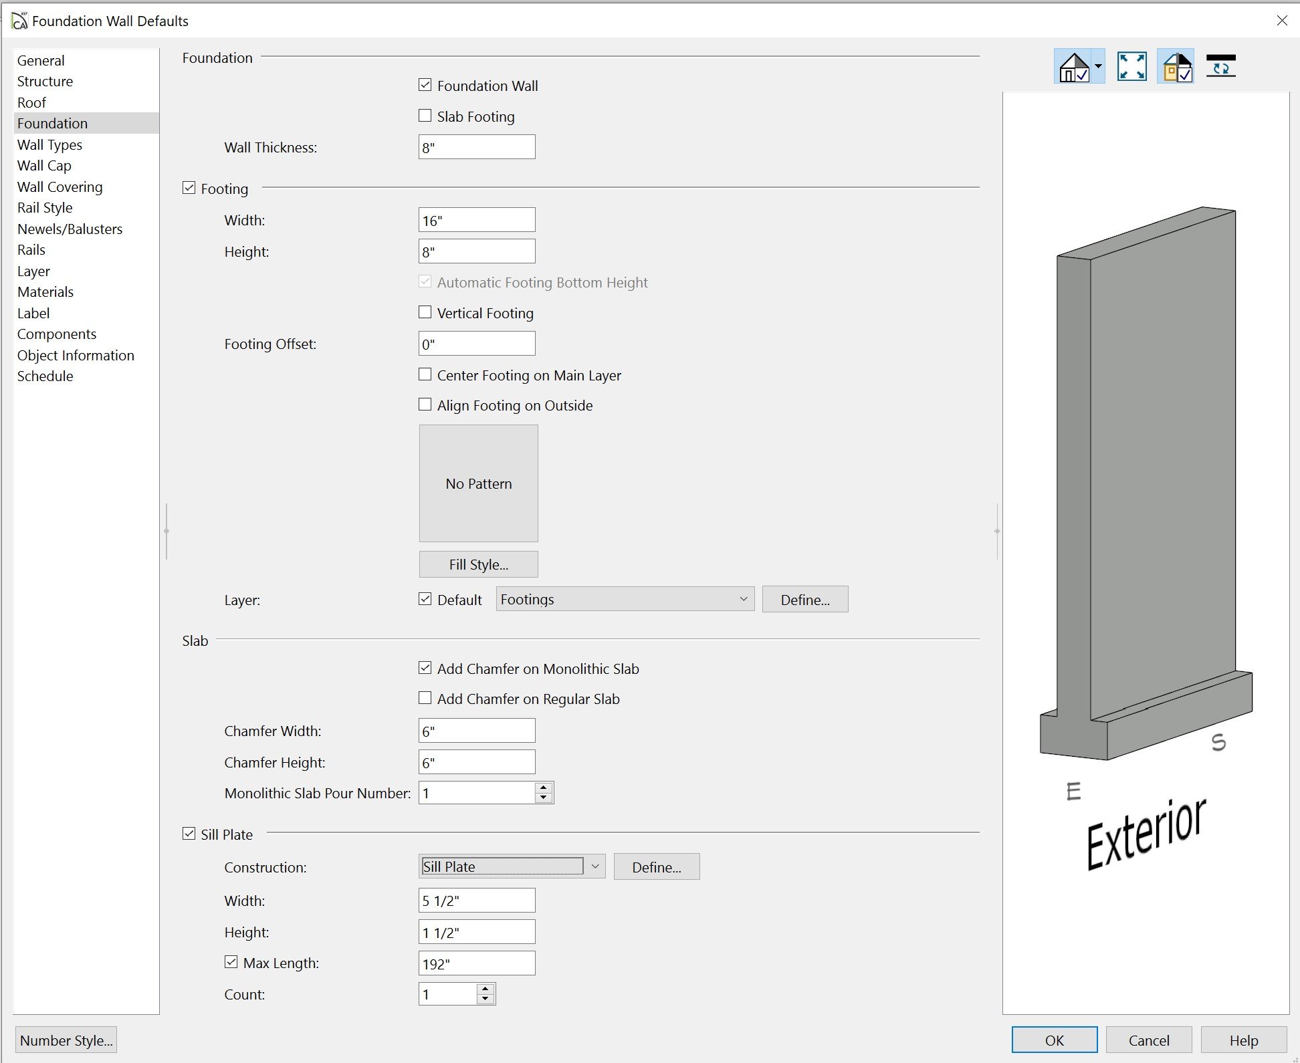Decrease the Sill Plate Count value

[x=485, y=999]
